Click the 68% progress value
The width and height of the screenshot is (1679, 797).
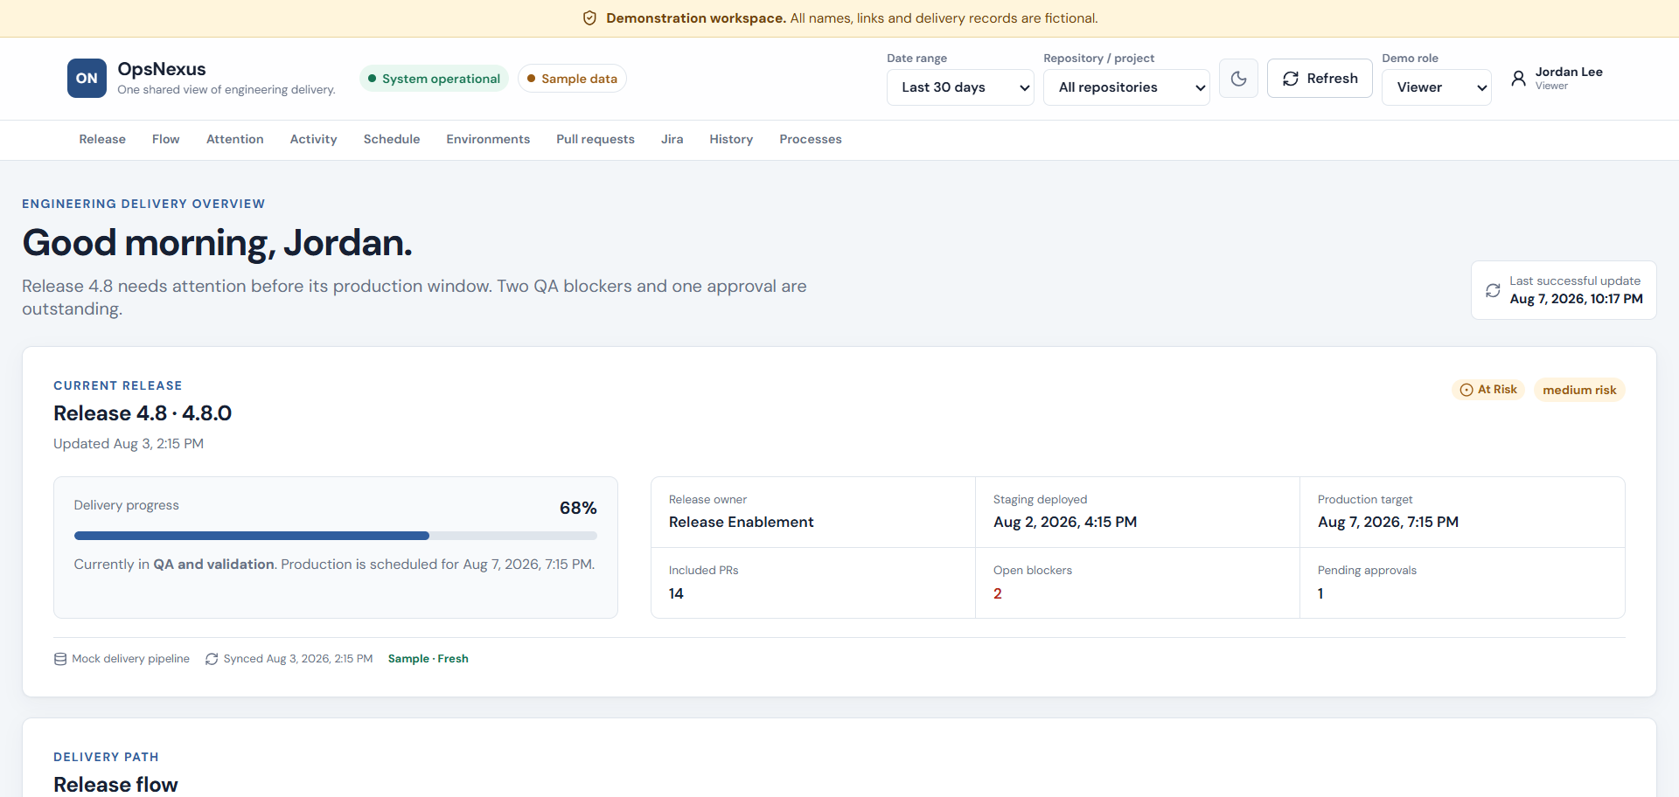(578, 508)
